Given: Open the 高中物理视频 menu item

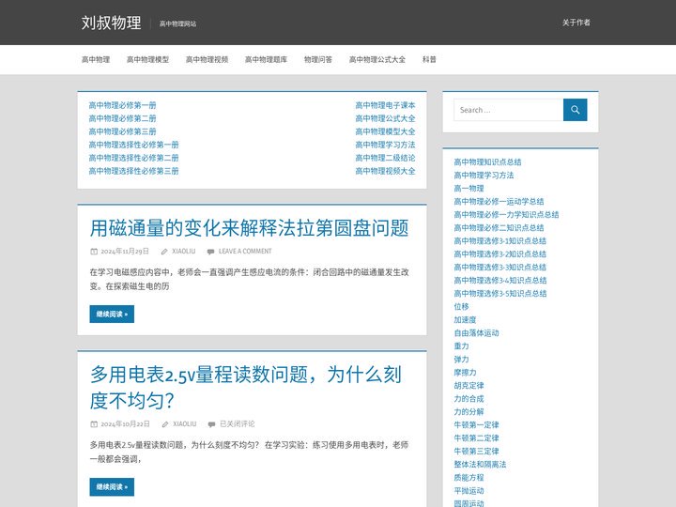Looking at the screenshot, I should pos(207,59).
